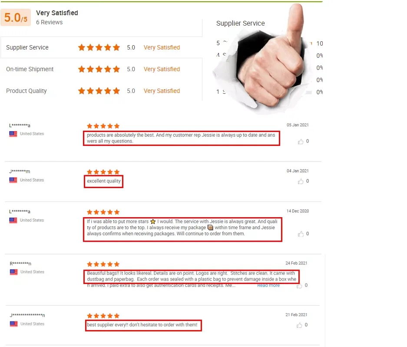Click the Supplier Service five-star rating

point(99,47)
